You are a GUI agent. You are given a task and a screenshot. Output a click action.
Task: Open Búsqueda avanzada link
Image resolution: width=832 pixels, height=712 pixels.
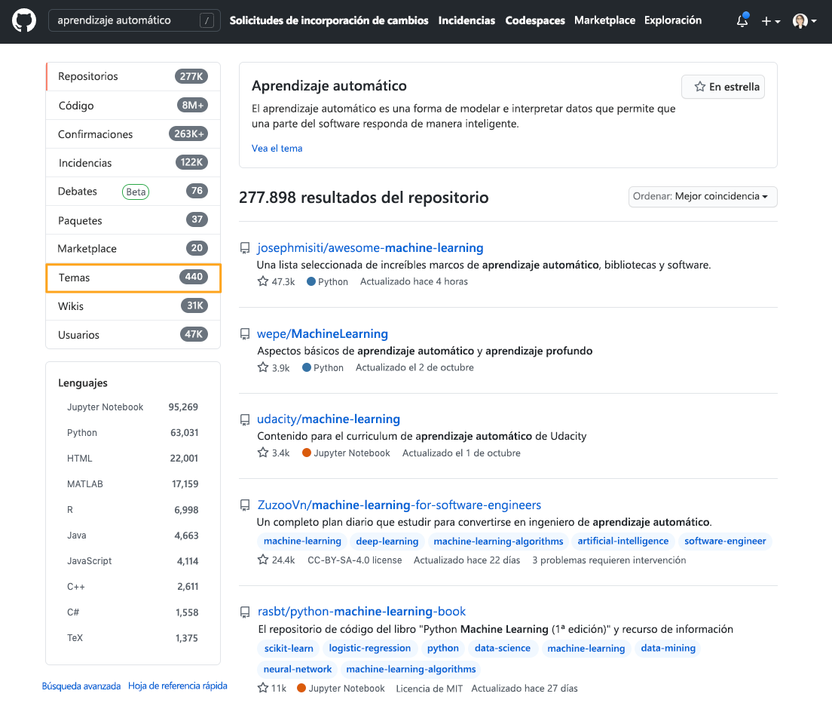[x=81, y=686]
